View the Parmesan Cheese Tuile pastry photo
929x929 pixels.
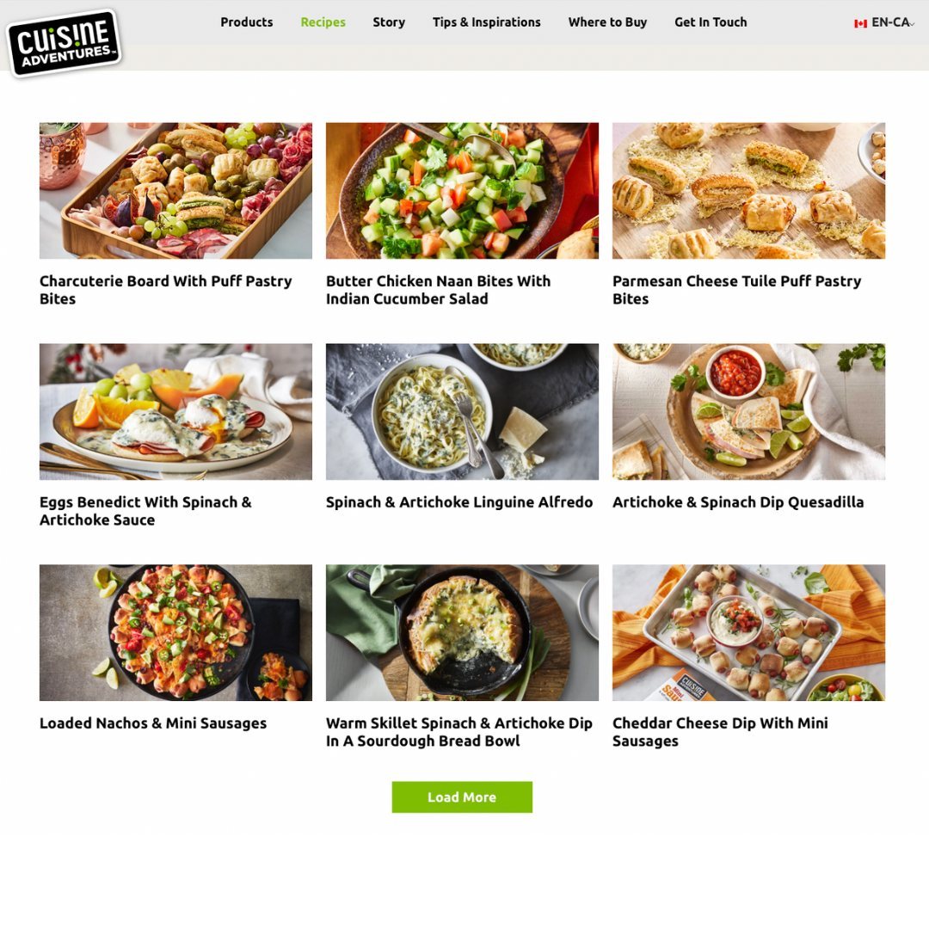coord(749,191)
